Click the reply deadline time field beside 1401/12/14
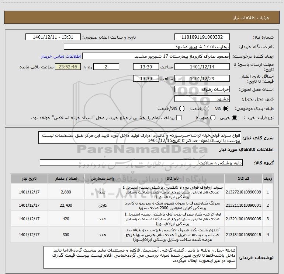Image resolution: width=284 pixels, height=274 pixels. 146,67
